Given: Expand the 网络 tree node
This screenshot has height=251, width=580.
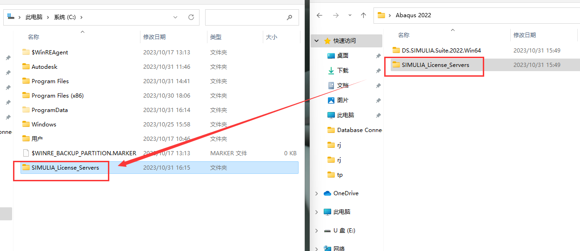Looking at the screenshot, I should tap(317, 249).
